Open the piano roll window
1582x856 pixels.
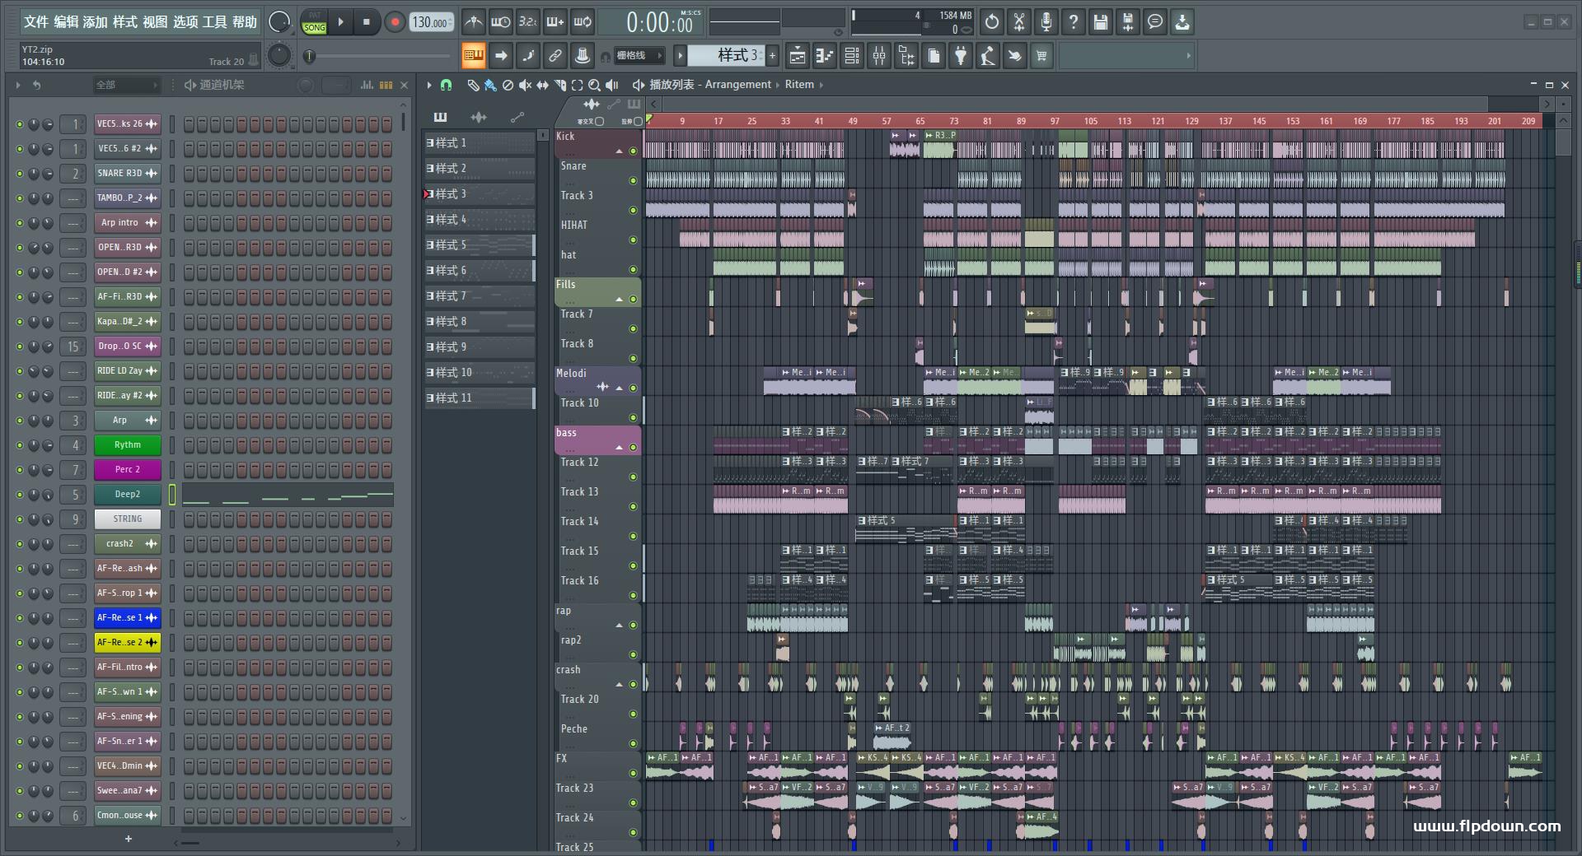(825, 56)
